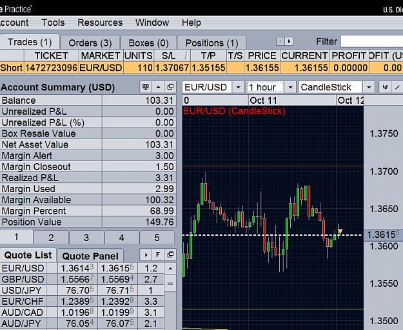Switch to the Quote Panel tab

(x=90, y=256)
